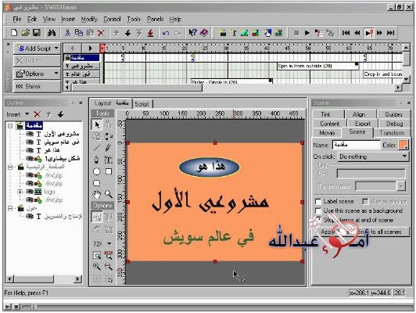This screenshot has height=313, width=416.
Task: Click the red Delete X in Outline panel
Action: point(38,114)
